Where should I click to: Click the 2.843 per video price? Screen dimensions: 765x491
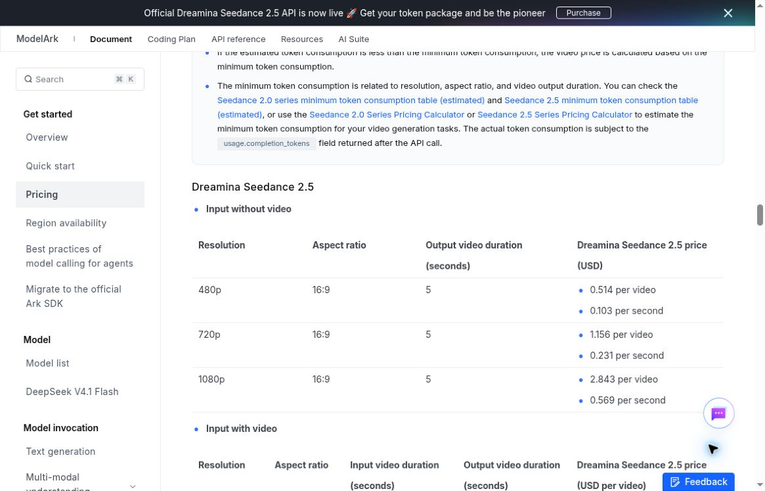(x=624, y=379)
